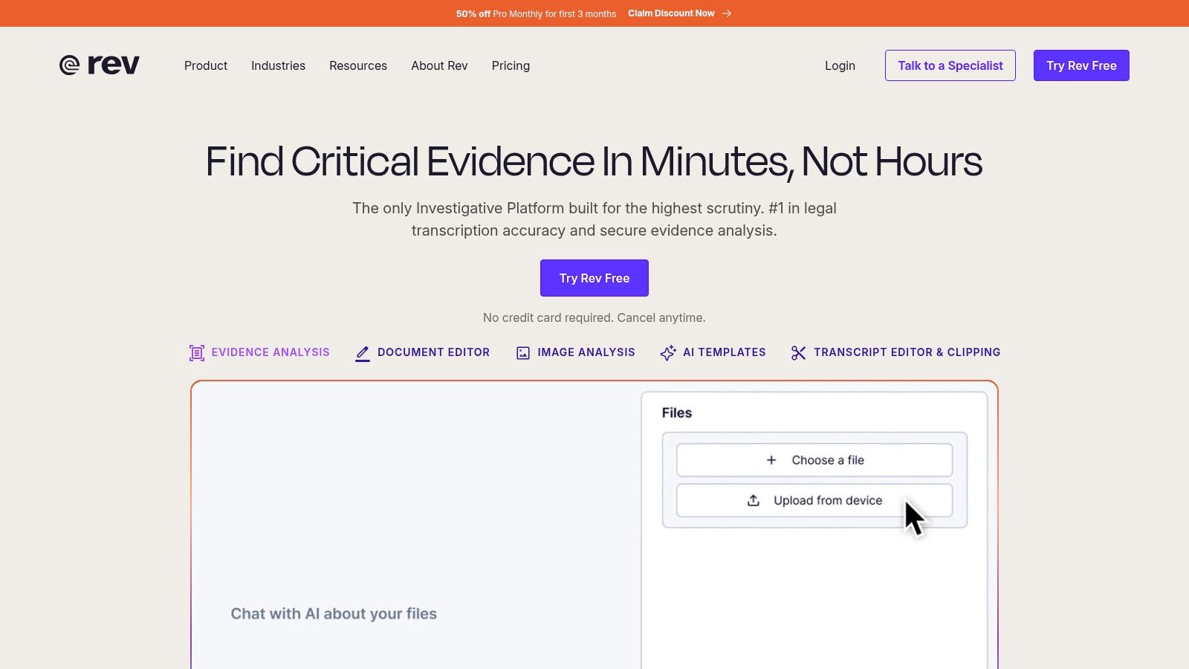Click the Upload from device button
This screenshot has width=1189, height=669.
814,500
